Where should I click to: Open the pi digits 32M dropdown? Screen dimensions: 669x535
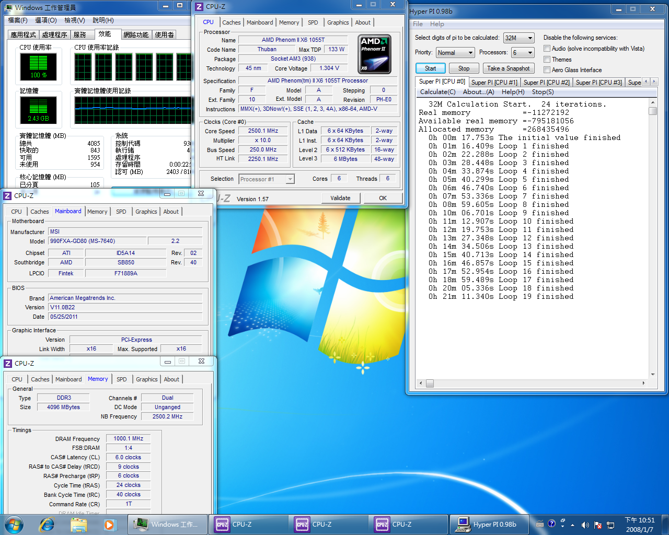(x=518, y=38)
